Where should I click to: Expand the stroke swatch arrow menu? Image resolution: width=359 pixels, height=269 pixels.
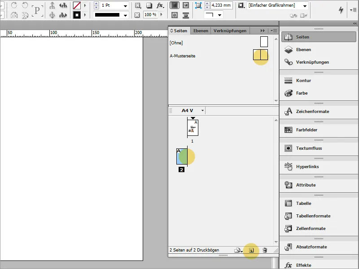pyautogui.click(x=85, y=15)
